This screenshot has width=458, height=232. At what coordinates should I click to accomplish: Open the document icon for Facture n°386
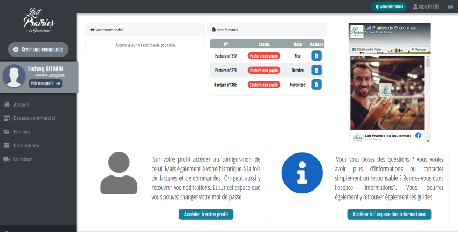[x=317, y=85]
